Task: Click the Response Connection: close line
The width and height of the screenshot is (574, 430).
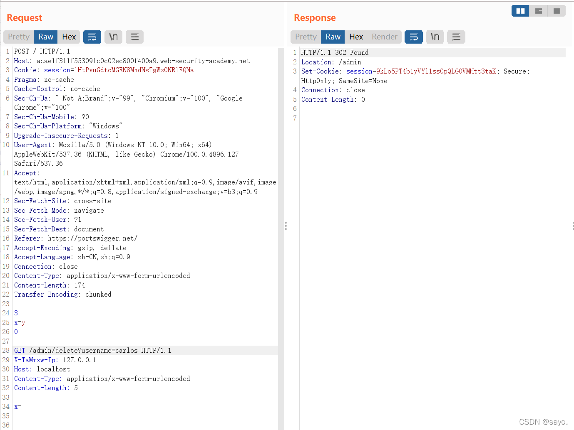Action: (x=333, y=90)
